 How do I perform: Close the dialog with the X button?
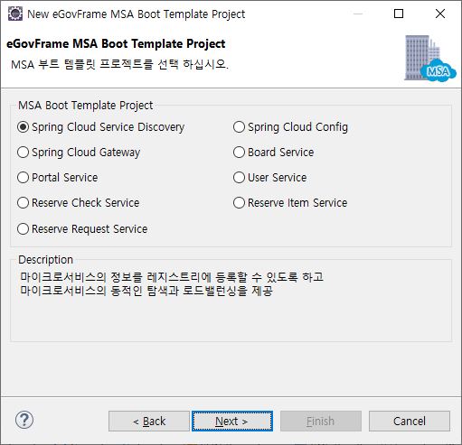click(x=440, y=14)
